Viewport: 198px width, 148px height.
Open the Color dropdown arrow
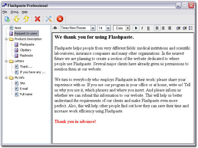click(x=128, y=28)
